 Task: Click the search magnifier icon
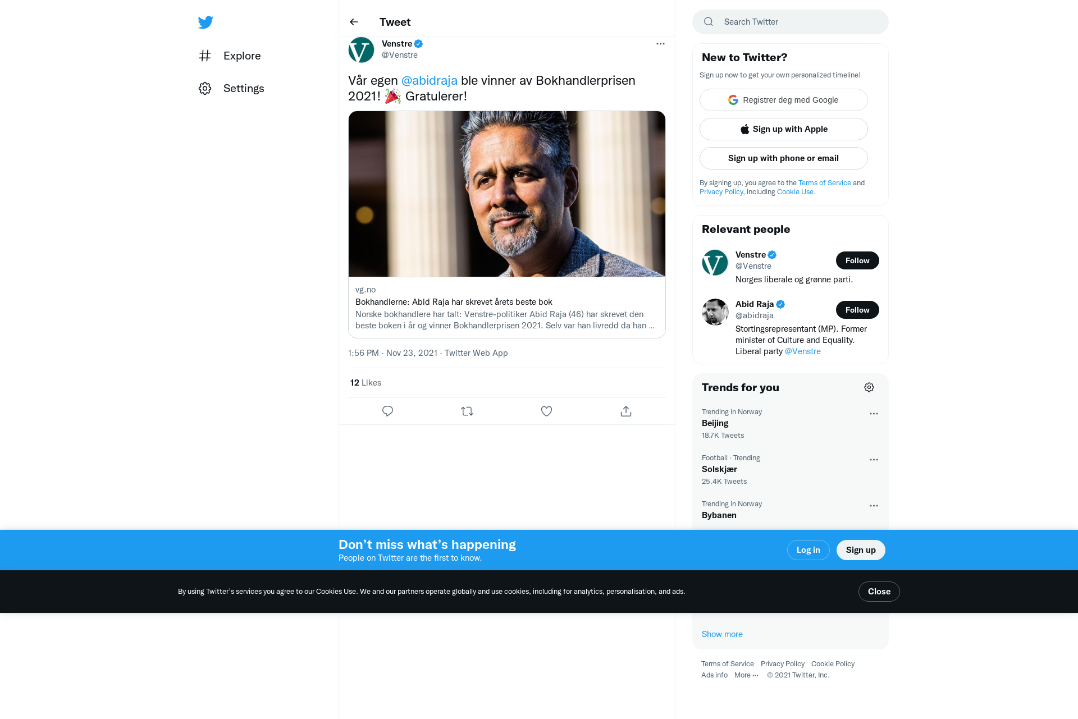709,22
